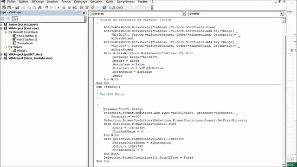The width and height of the screenshot is (297, 167).
Task: Close the VBAProject explorer panel
Action: [x=84, y=13]
